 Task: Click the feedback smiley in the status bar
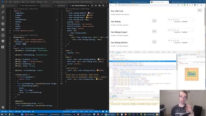[x=103, y=111]
